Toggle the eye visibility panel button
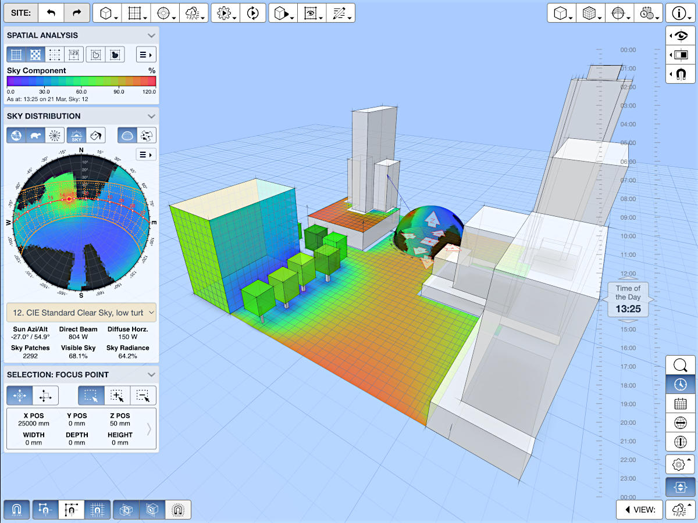 pos(679,36)
